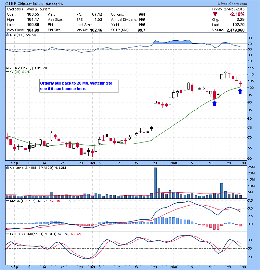Viewport: 260px width, 270px height.
Task: Click the CTRP (Daily) 102.70 legend label
Action: pyautogui.click(x=29, y=68)
